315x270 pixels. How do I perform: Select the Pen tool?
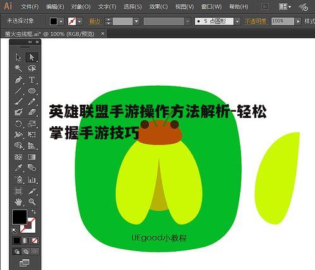18,79
